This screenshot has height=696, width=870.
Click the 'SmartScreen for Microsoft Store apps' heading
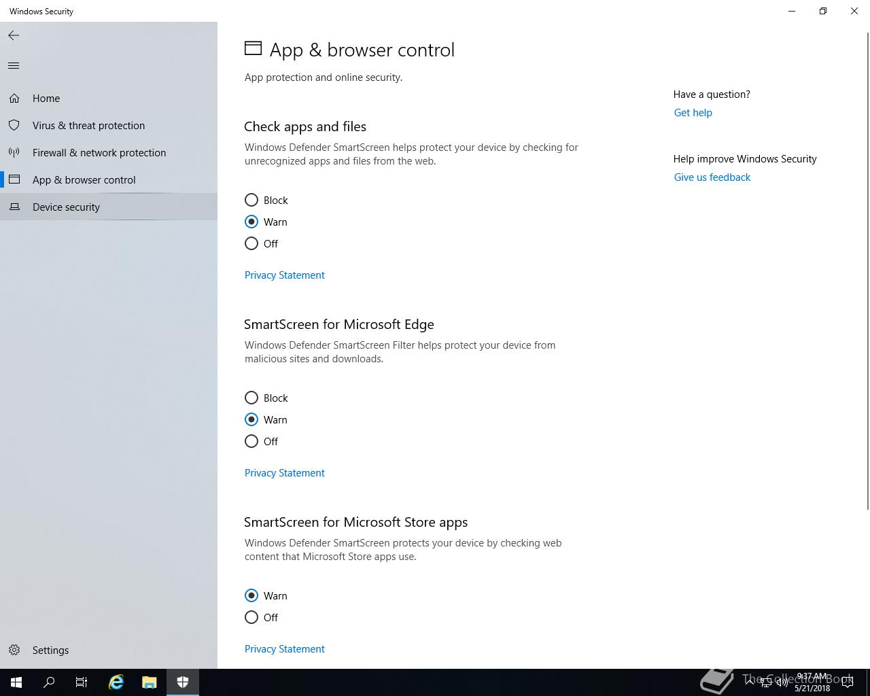355,522
